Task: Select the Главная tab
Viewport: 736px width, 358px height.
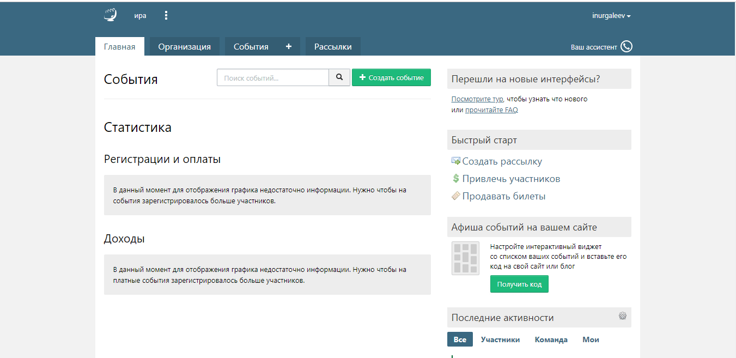Action: point(119,47)
